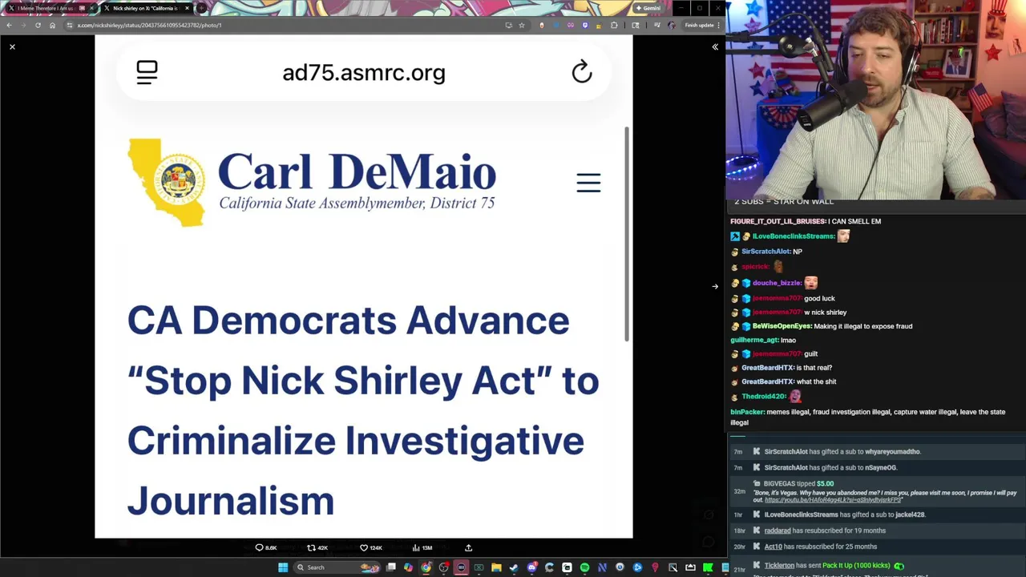Click the browser back arrow

coord(9,25)
